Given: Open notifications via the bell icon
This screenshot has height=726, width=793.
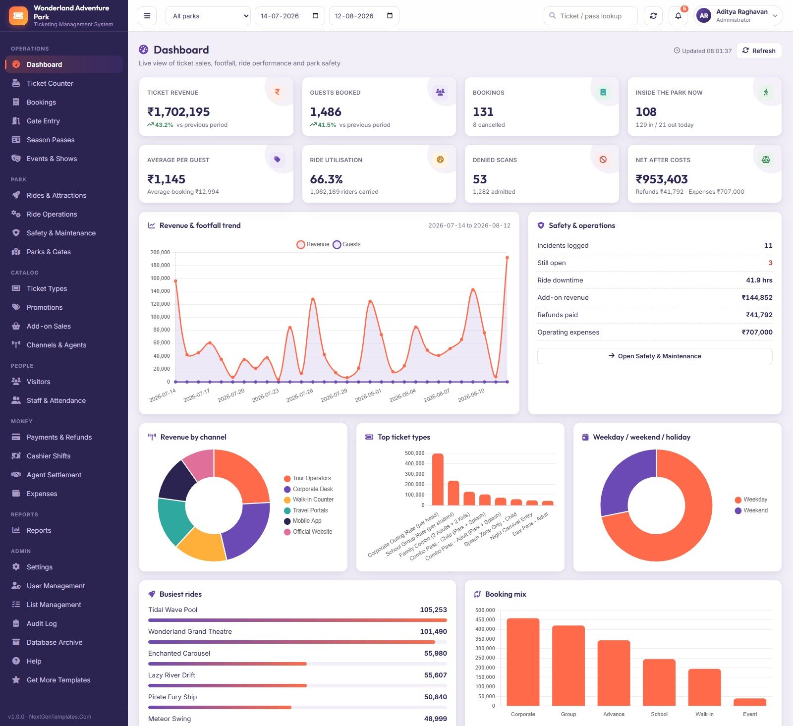Looking at the screenshot, I should pos(678,16).
